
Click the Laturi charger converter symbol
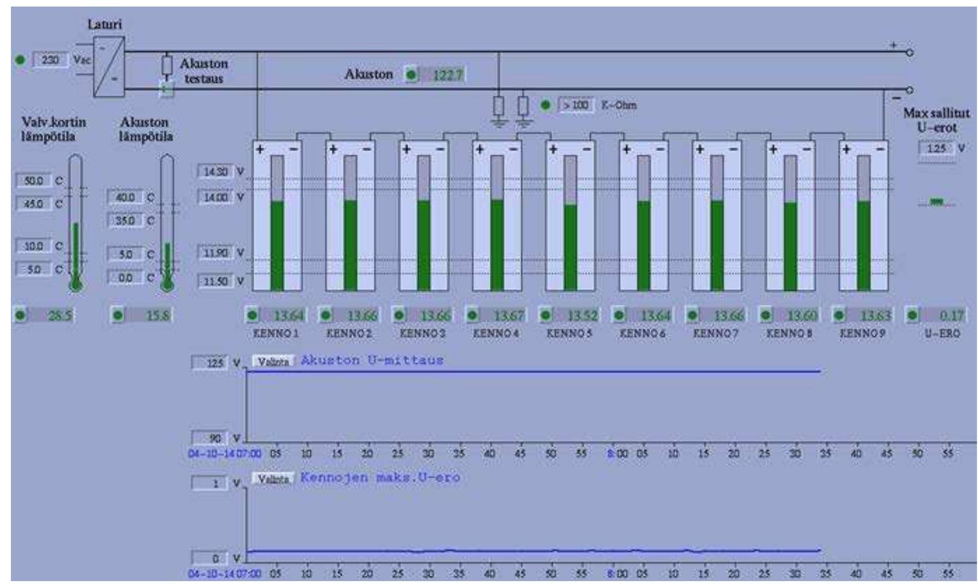[109, 67]
